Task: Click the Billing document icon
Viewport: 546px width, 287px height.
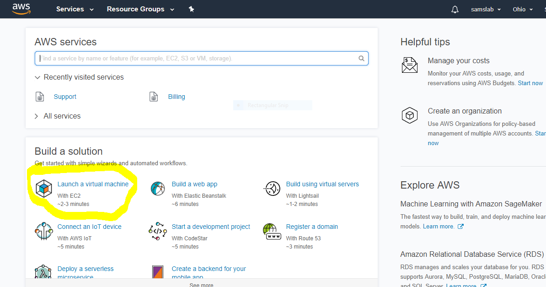Action: tap(154, 97)
